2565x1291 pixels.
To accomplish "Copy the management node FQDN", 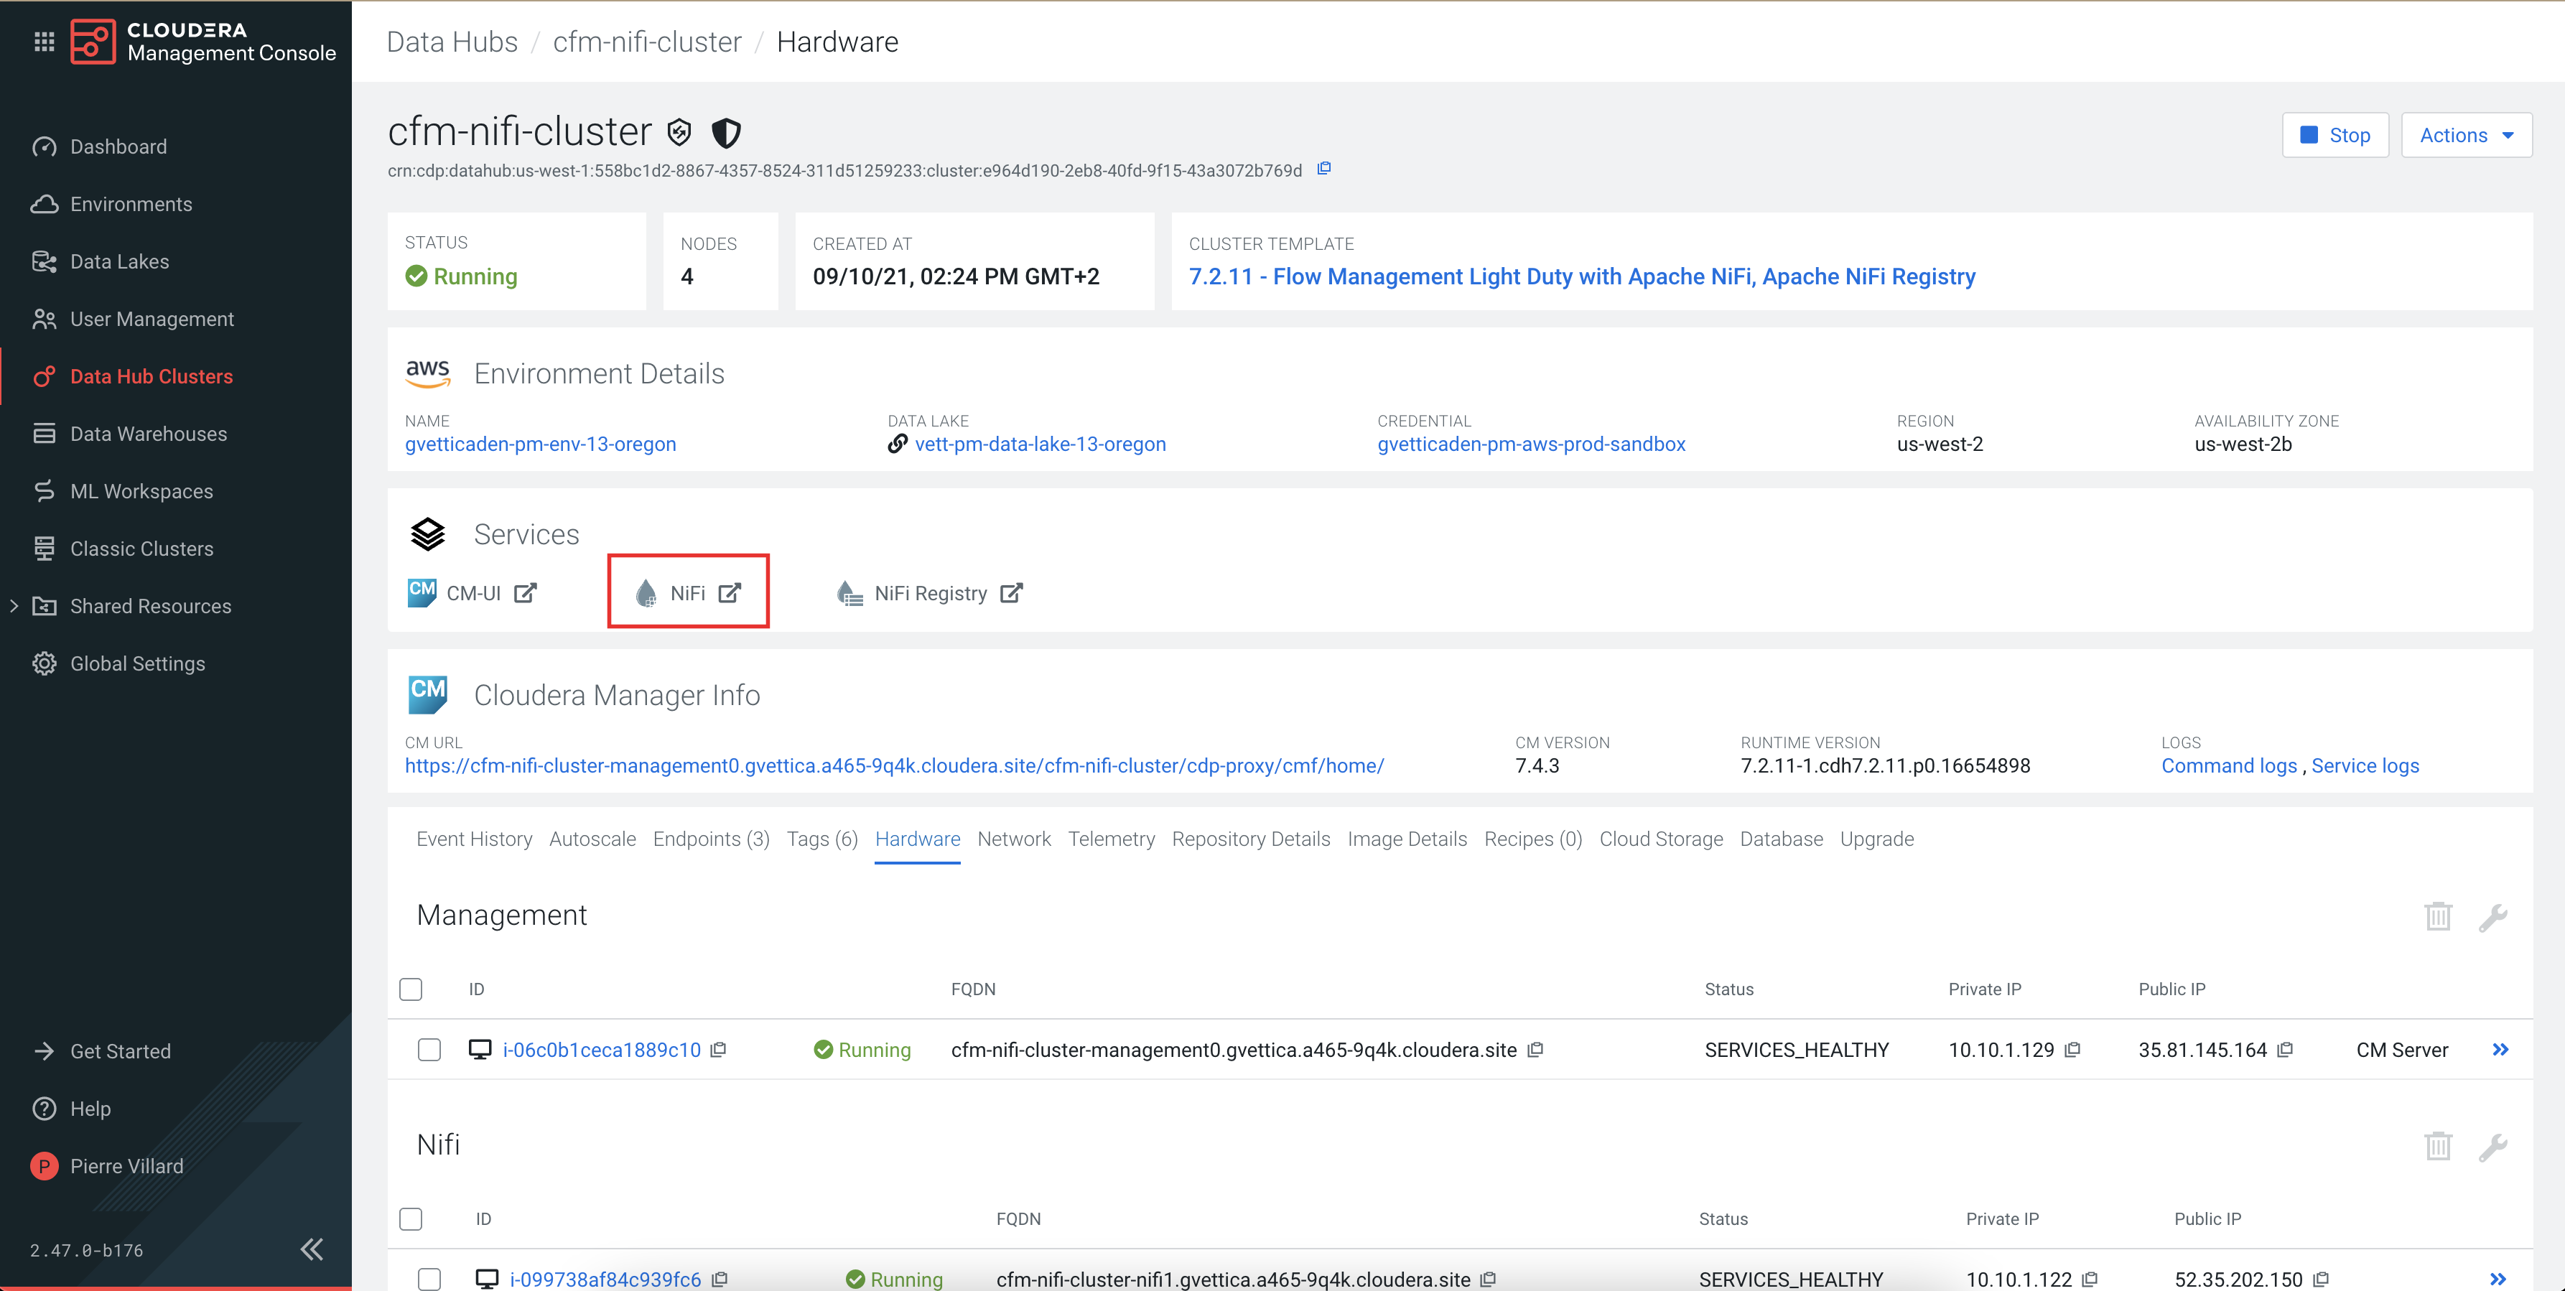I will 1535,1050.
